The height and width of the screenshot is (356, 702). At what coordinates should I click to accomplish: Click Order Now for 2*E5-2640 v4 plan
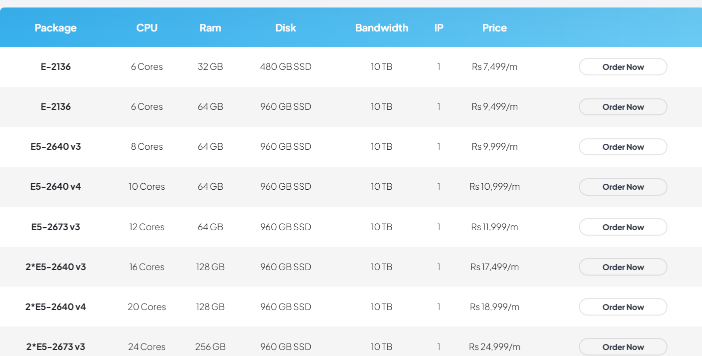click(x=623, y=307)
